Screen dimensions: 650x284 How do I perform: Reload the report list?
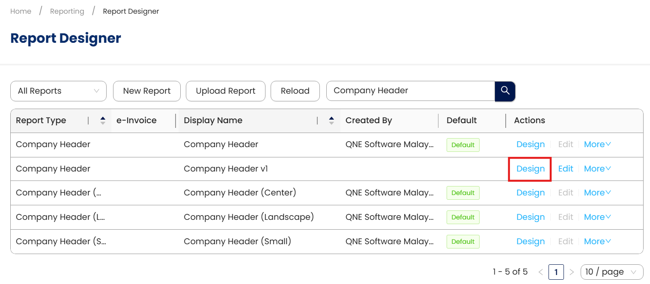pos(295,91)
